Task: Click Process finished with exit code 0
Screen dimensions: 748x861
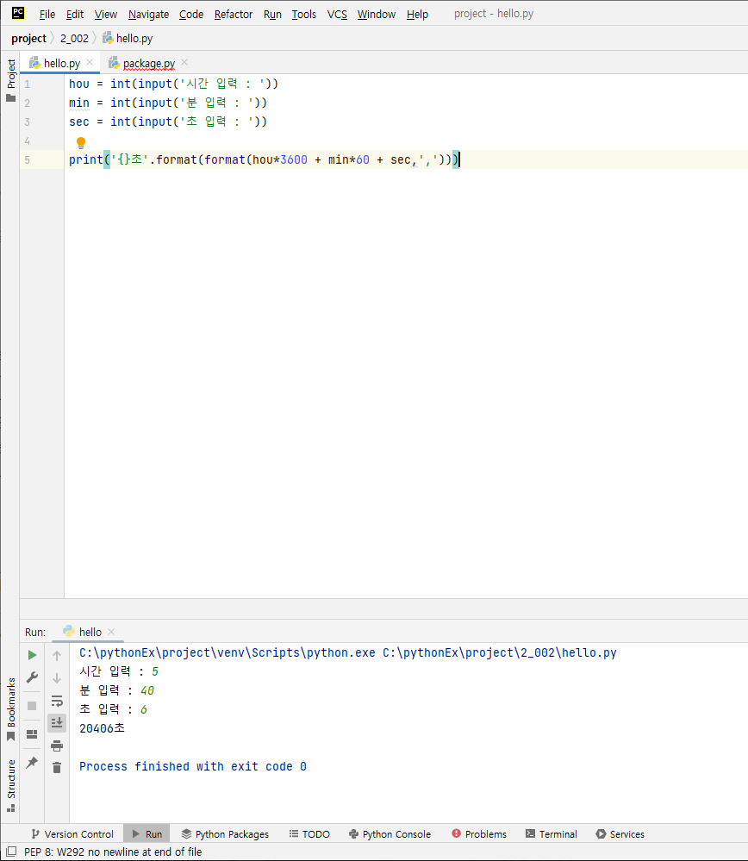Action: [x=193, y=766]
